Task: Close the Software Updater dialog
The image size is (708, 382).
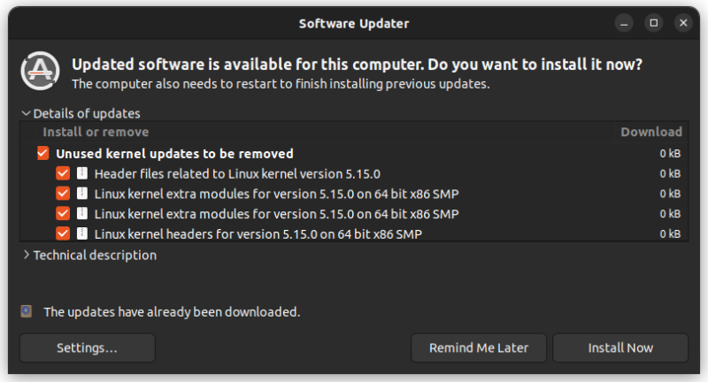Action: 683,23
